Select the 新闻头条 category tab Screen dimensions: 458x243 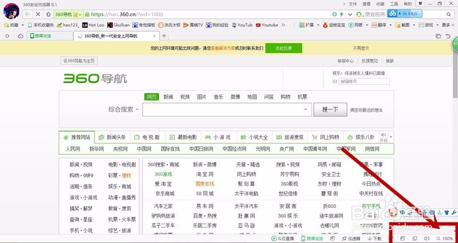112,137
